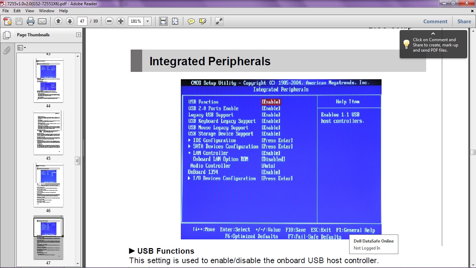Open the Window menu
Screen dimensions: 476x268
pos(47,11)
